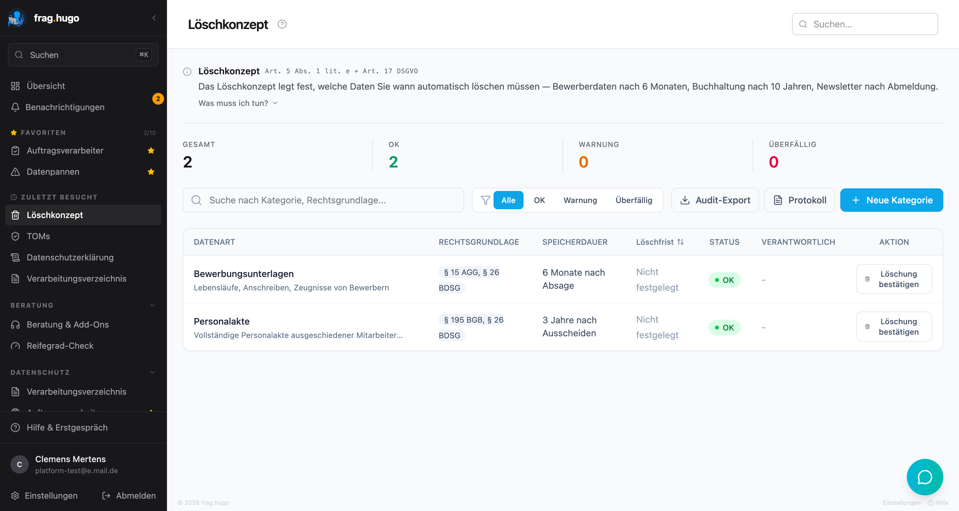This screenshot has height=511, width=959.
Task: Confirm deletion for Personalakte
Action: [x=894, y=327]
